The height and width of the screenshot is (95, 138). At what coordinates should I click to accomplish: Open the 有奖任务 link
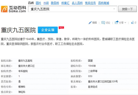pos(90,3)
